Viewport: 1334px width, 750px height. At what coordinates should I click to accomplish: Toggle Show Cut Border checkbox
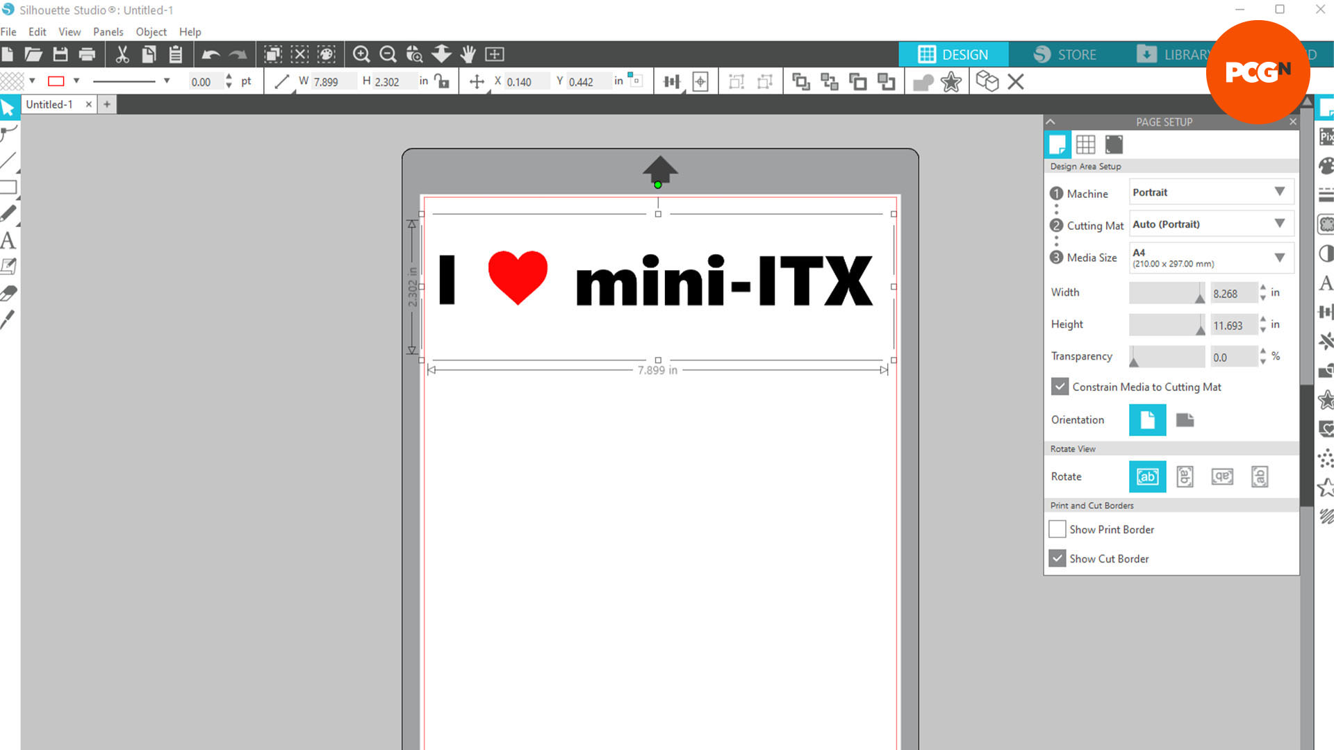(x=1058, y=558)
